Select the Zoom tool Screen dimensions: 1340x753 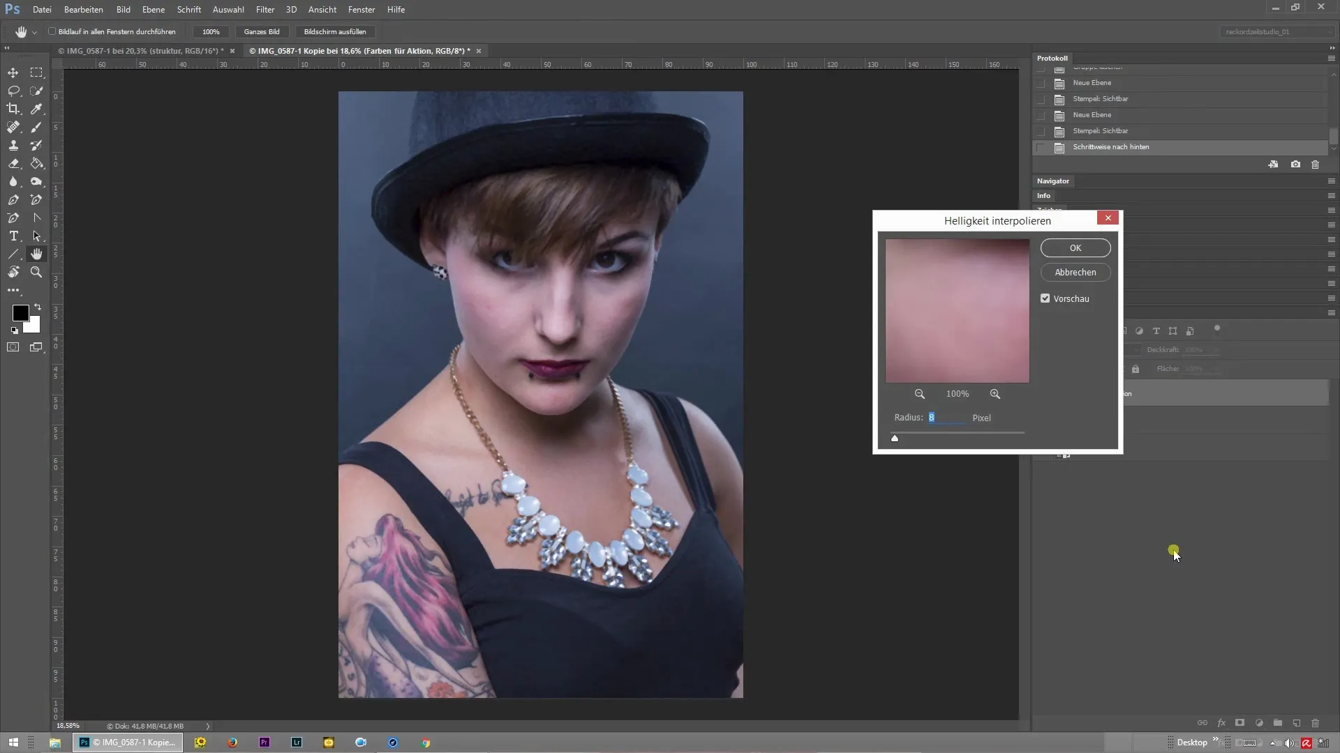[36, 272]
